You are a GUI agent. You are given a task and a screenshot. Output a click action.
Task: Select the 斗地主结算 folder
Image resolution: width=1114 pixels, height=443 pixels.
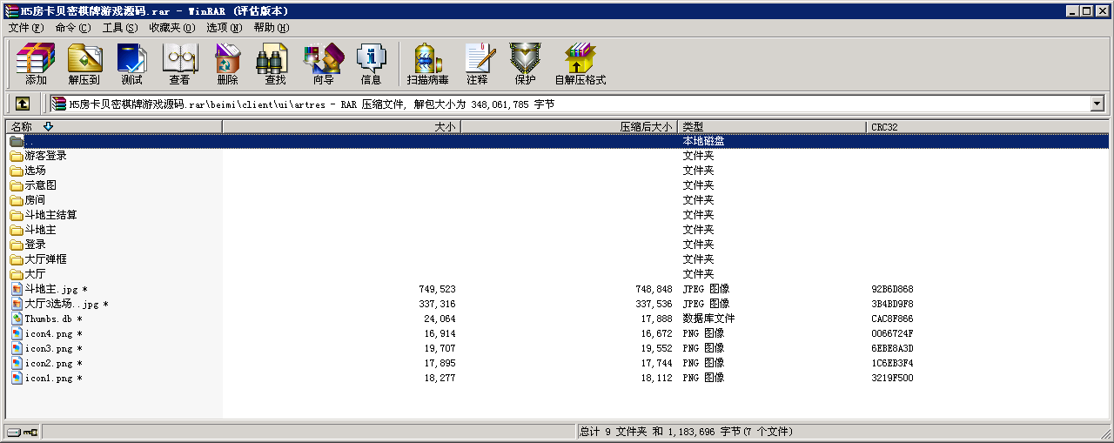coord(50,215)
